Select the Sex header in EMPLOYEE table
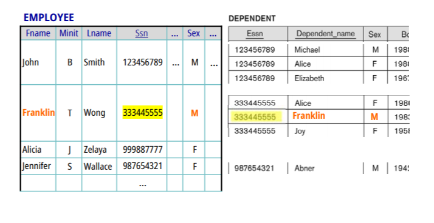The height and width of the screenshot is (223, 434). pyautogui.click(x=193, y=33)
